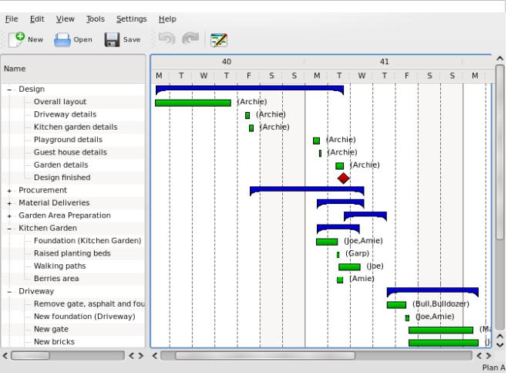Click the green Overall layout Gantt bar

tap(193, 103)
